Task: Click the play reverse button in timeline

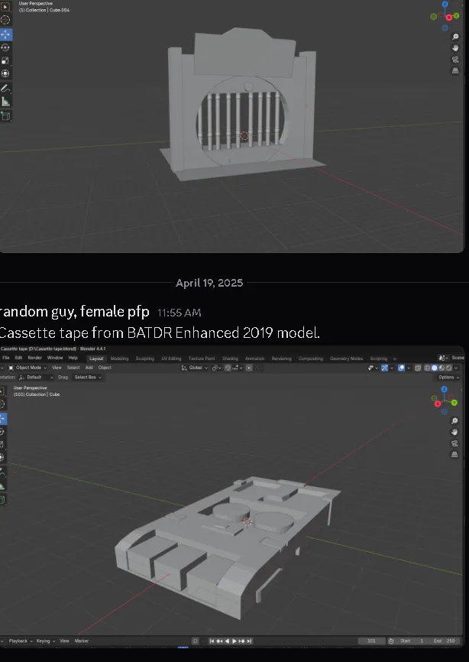Action: 227,641
